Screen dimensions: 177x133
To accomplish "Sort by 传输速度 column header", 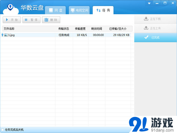I will point(80,29).
